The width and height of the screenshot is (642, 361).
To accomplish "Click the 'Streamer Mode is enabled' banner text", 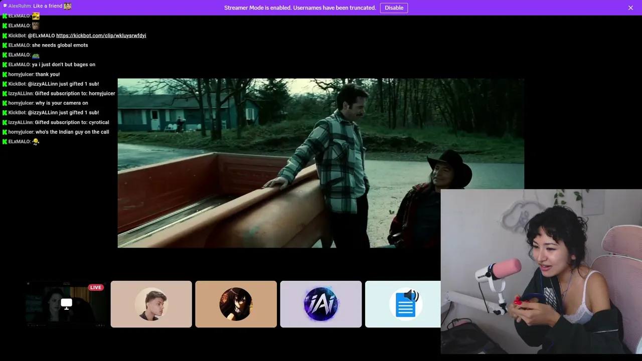I will (x=300, y=8).
